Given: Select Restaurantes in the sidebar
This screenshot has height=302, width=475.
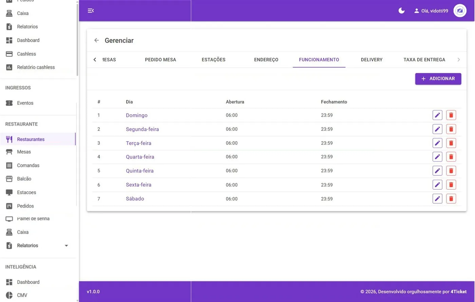Looking at the screenshot, I should (38, 139).
